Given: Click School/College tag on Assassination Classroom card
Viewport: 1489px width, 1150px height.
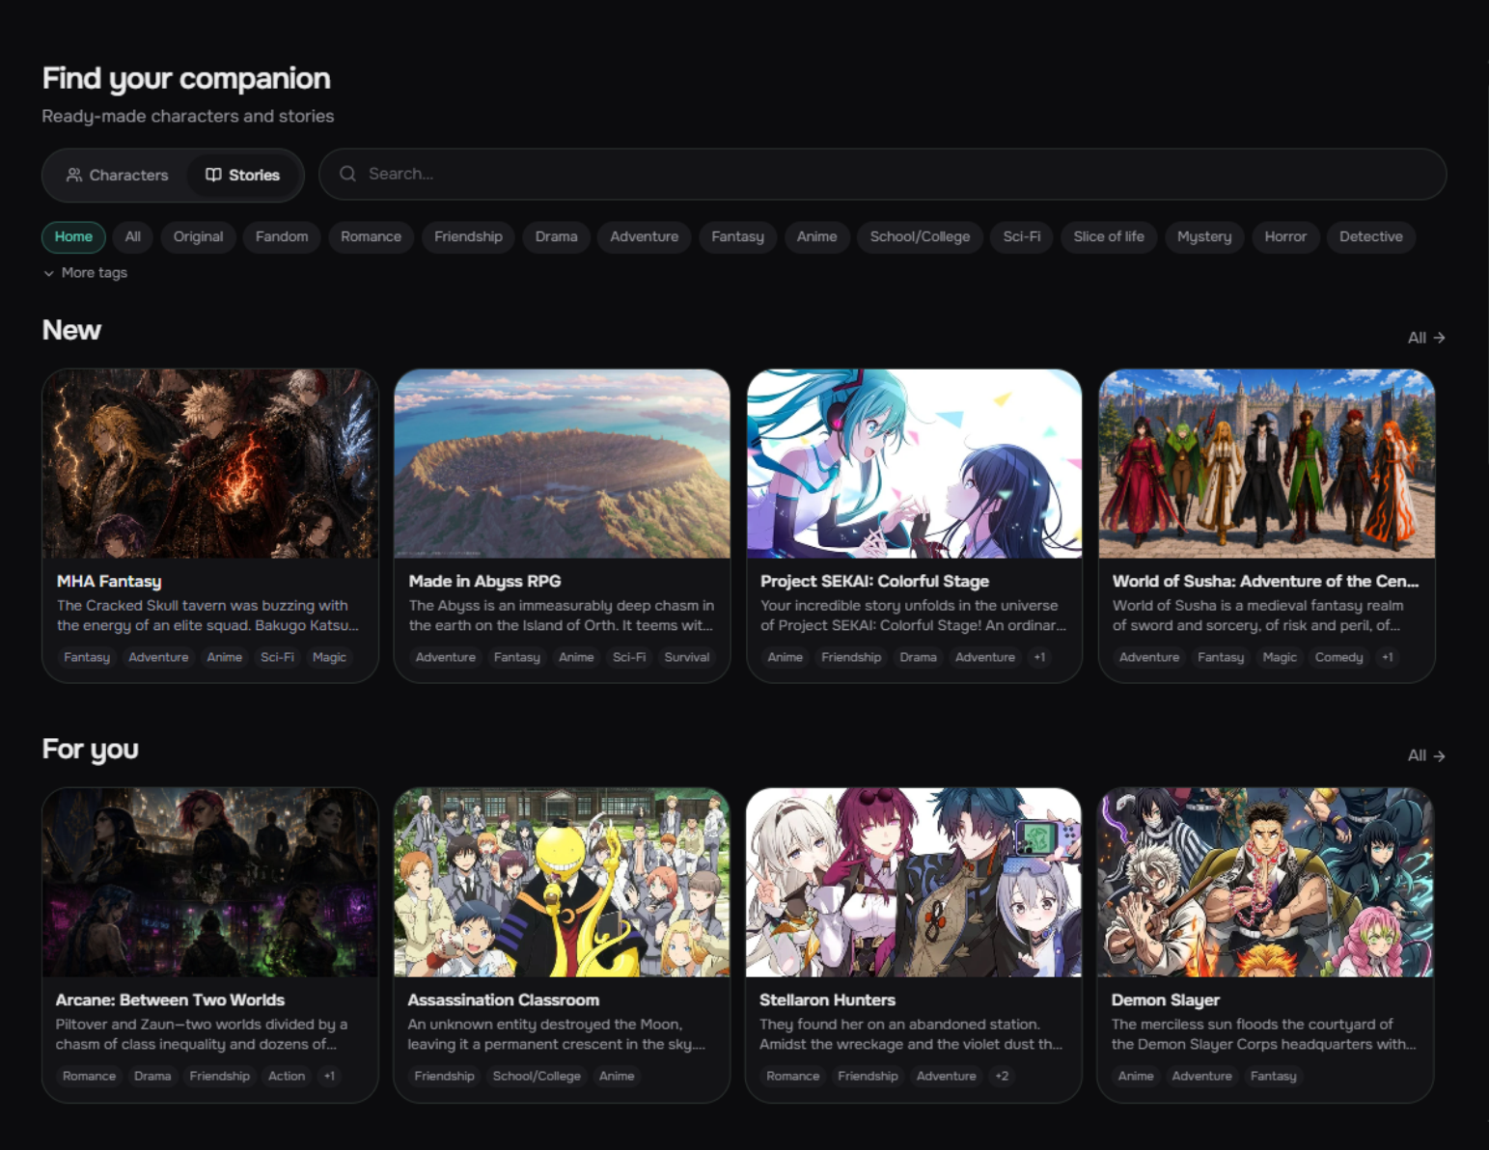Looking at the screenshot, I should click(537, 1076).
